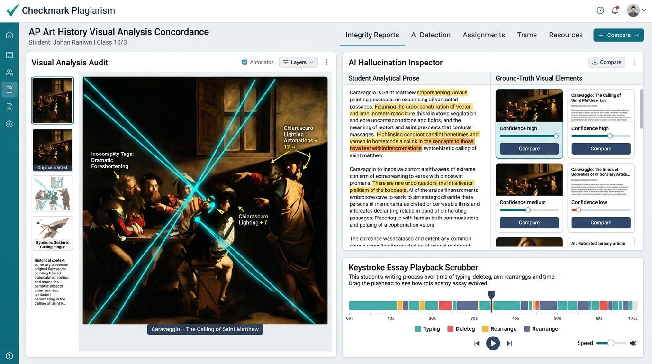The width and height of the screenshot is (652, 364).
Task: Open the help icon at sidebar bottom
Action: [x=9, y=355]
